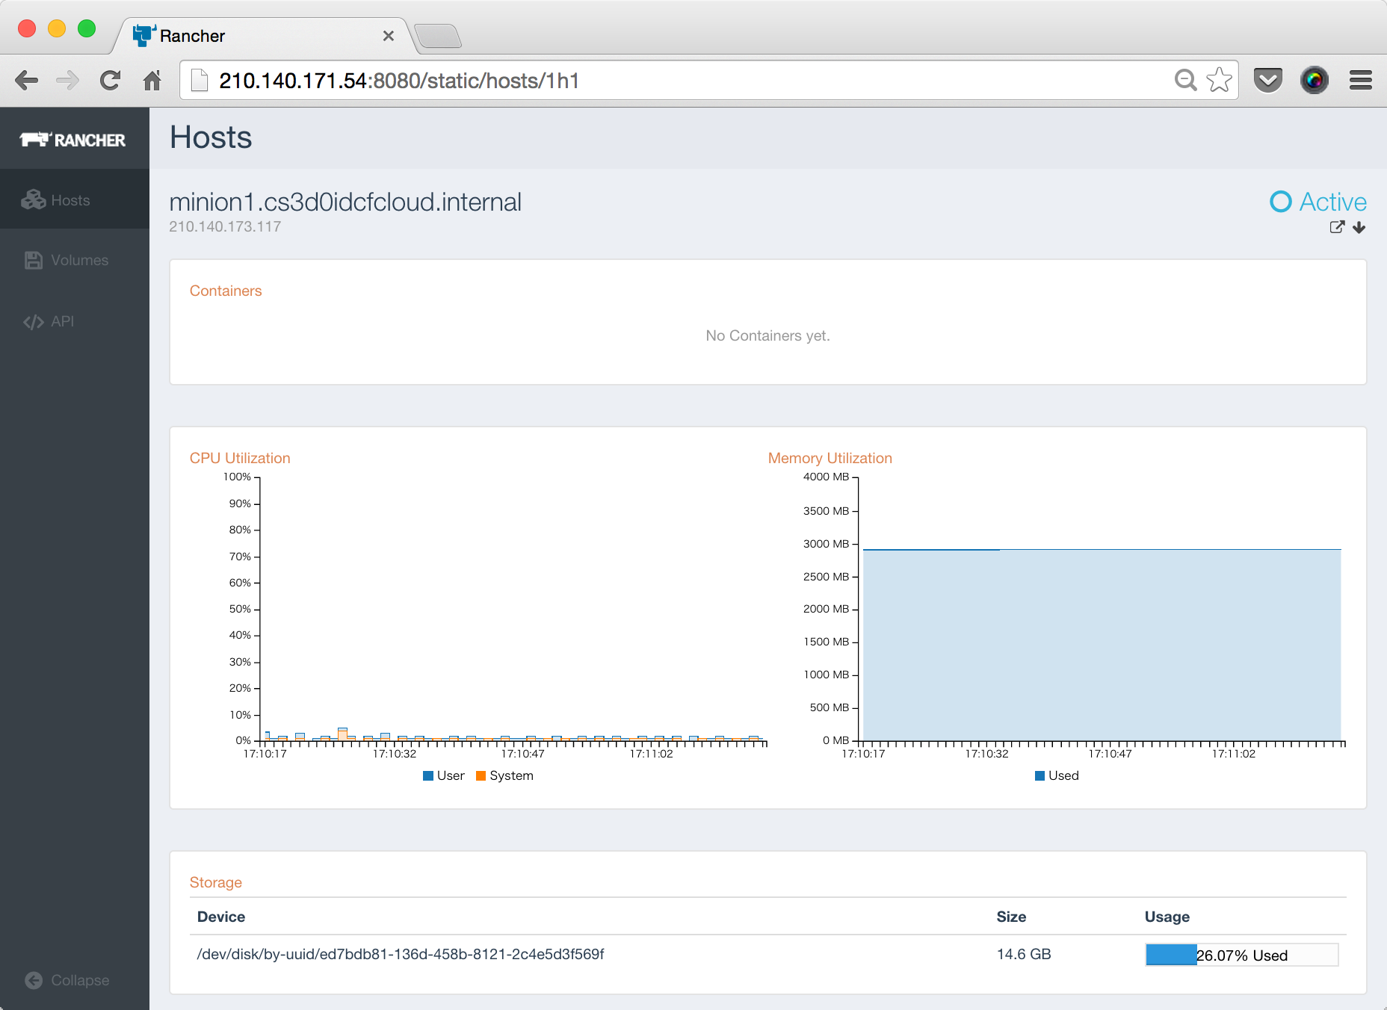The image size is (1387, 1010).
Task: Click the /dev/disk/by-uuid device path
Action: [x=401, y=954]
